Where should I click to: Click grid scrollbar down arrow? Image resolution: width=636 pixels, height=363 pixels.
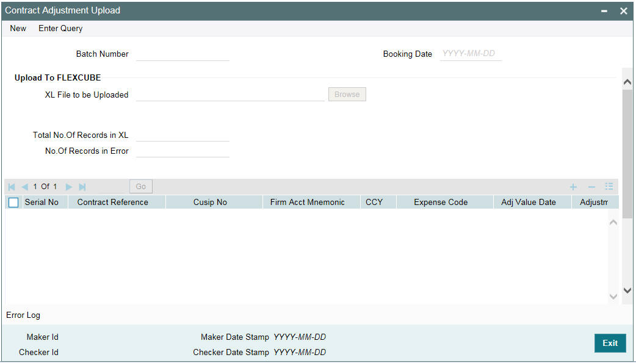point(613,297)
